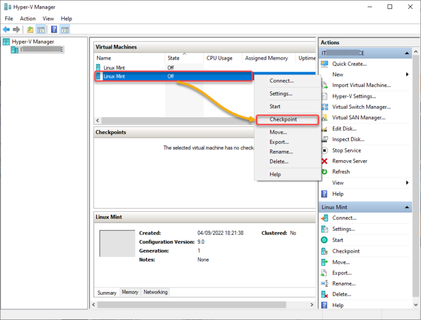Click the green Refresh icon
Screen dimensions: 421x320
point(325,172)
